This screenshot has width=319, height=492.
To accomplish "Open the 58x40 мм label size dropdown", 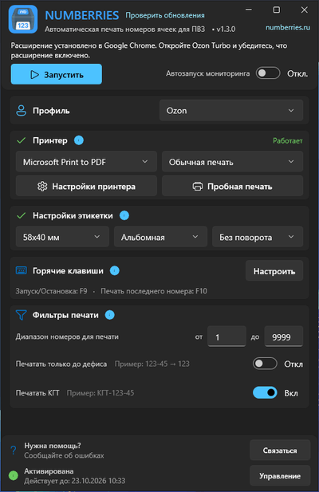I will coord(62,237).
